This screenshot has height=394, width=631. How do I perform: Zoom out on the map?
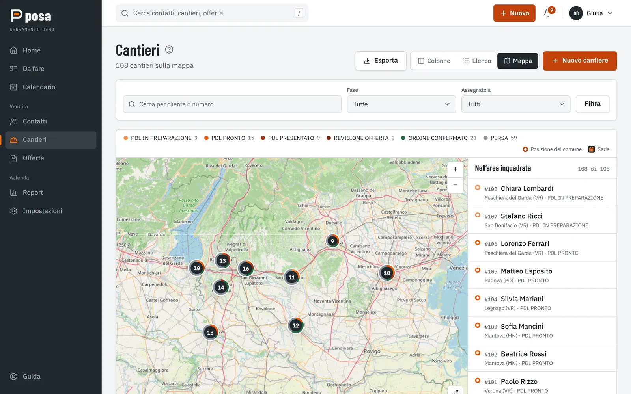coord(456,185)
